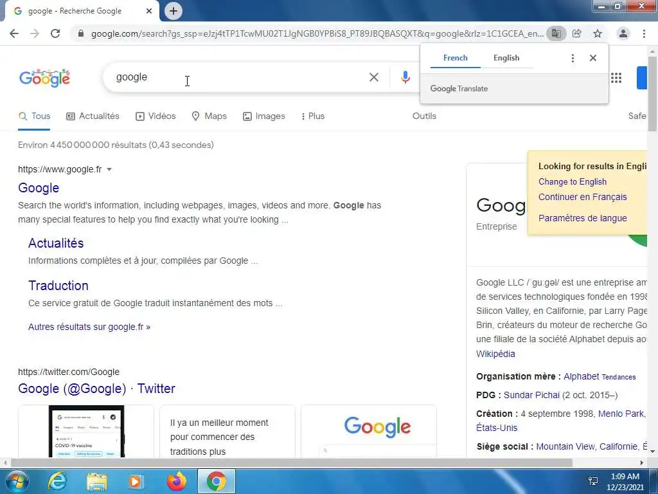Viewport: 658px width, 494px height.
Task: Open the Chrome profile avatar
Action: pyautogui.click(x=623, y=33)
